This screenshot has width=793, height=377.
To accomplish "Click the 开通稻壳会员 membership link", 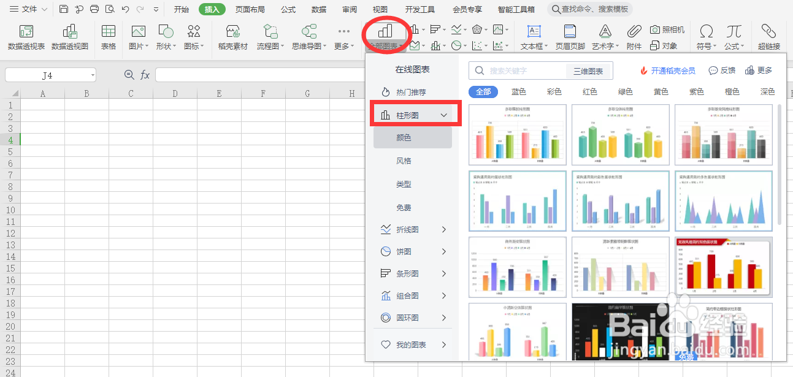I will pos(668,70).
